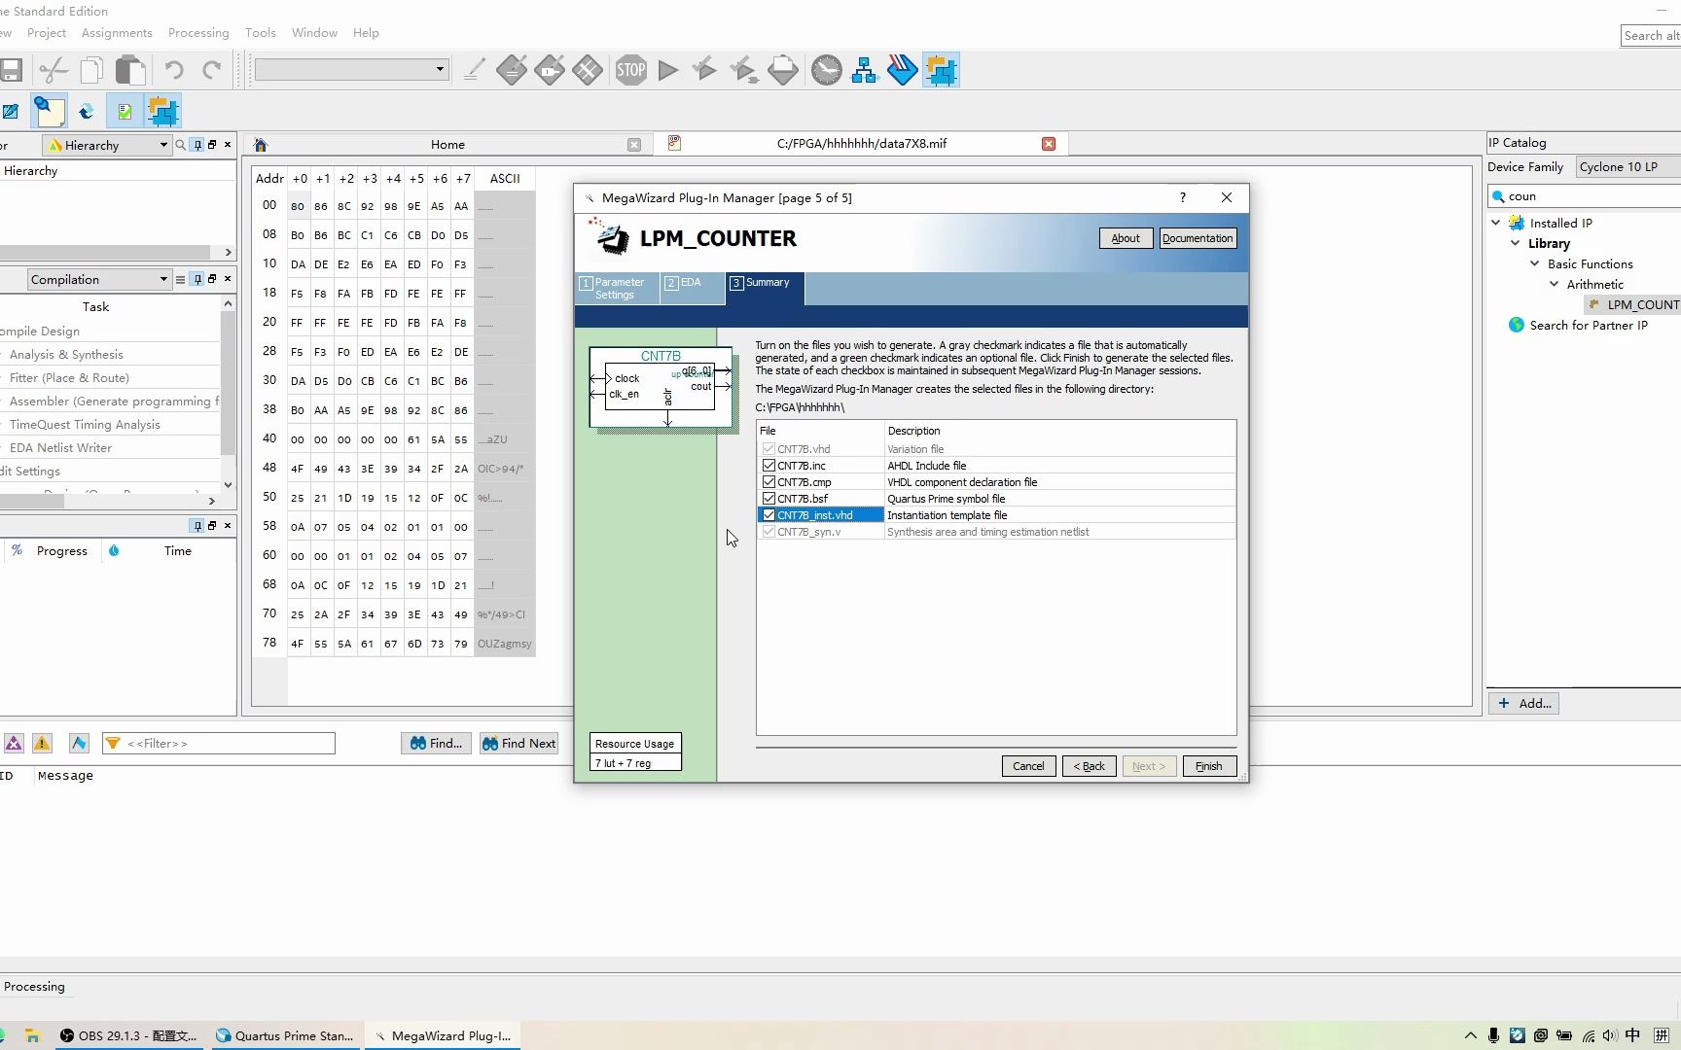This screenshot has width=1681, height=1050.
Task: Open the empty toolbar project combo box
Action: coord(351,69)
